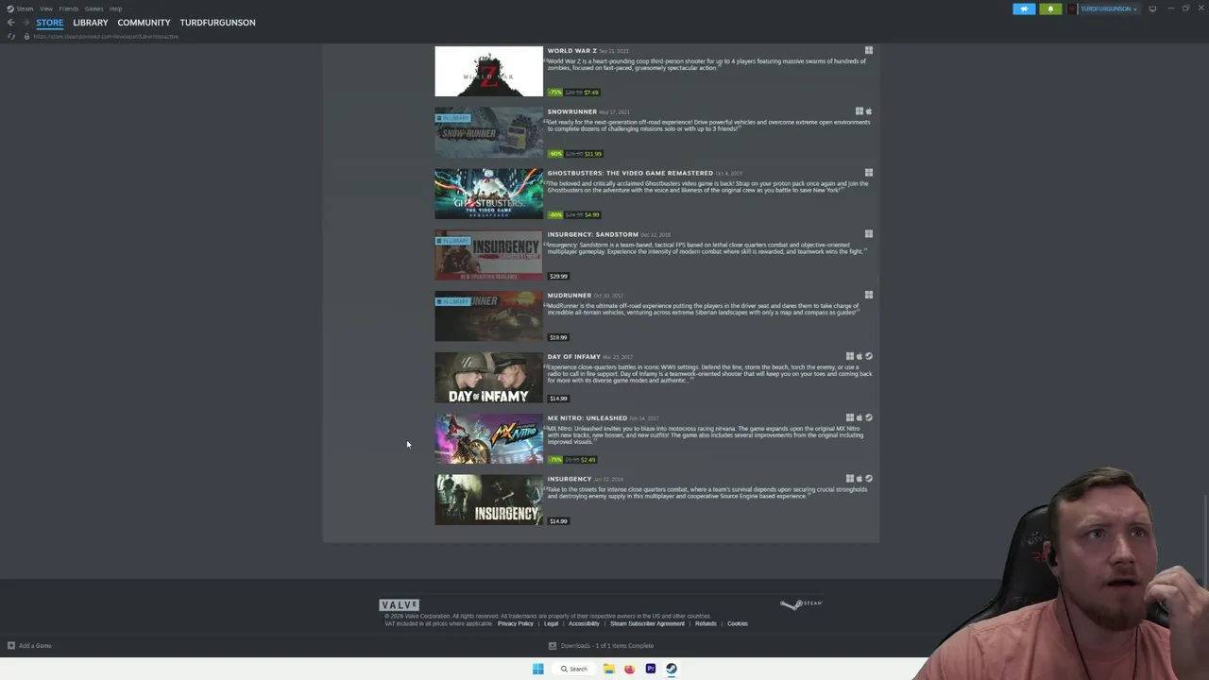Image resolution: width=1209 pixels, height=680 pixels.
Task: Open the Cookies footer link
Action: [x=738, y=623]
